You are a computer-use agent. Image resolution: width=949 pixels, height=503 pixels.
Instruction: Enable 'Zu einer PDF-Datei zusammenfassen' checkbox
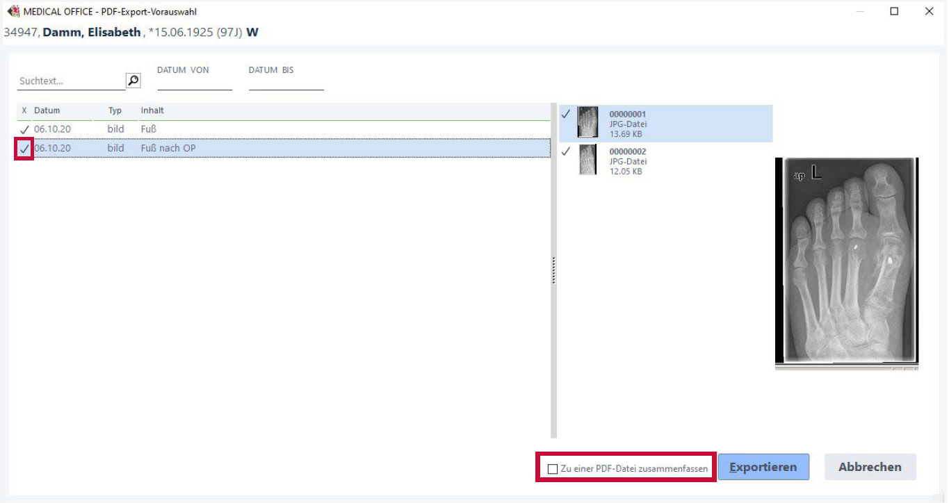tap(553, 469)
